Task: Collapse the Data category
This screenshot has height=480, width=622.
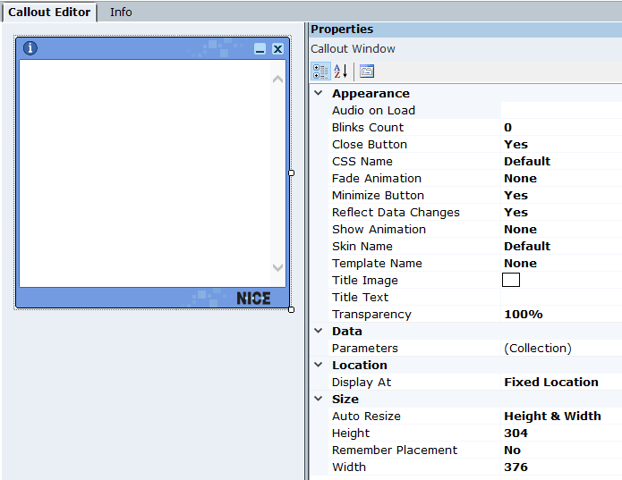Action: coord(318,331)
